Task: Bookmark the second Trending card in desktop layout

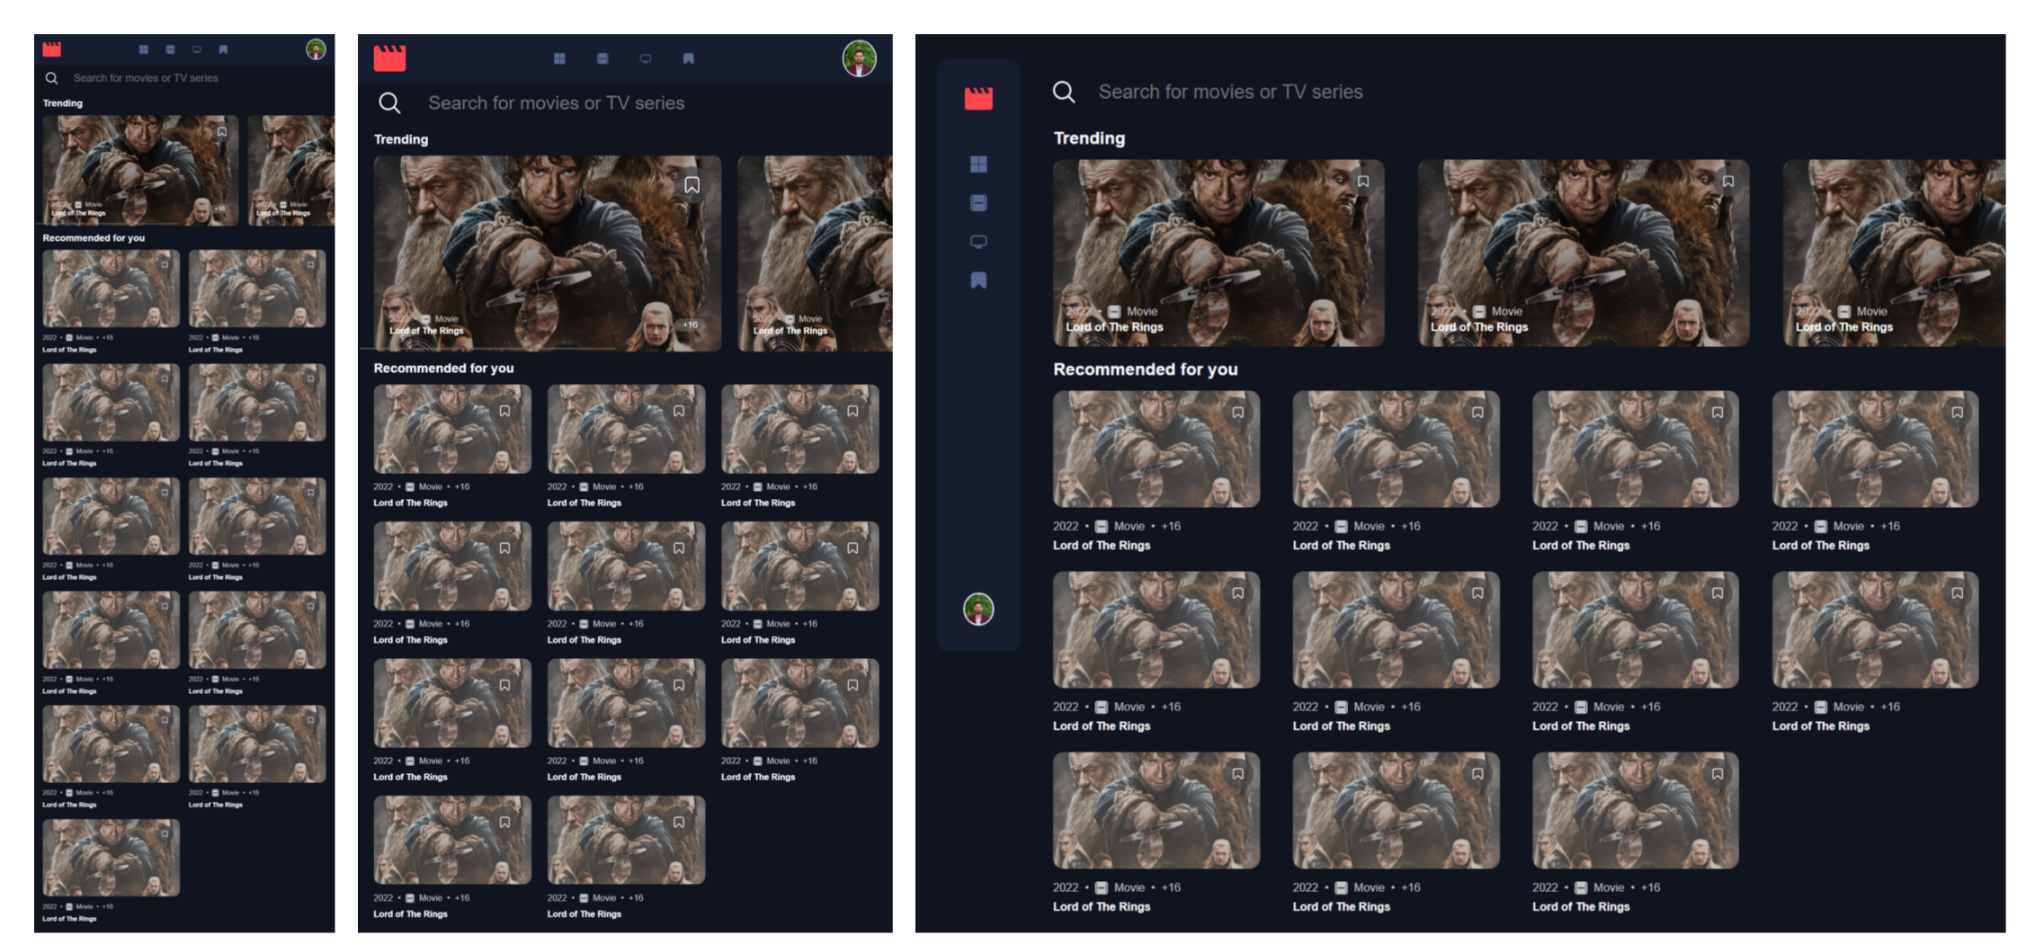Action: 1728,181
